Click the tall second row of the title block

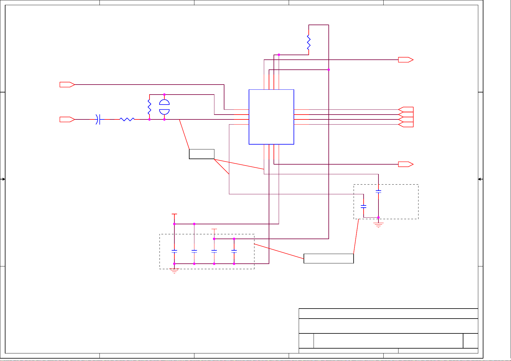[x=388, y=326]
